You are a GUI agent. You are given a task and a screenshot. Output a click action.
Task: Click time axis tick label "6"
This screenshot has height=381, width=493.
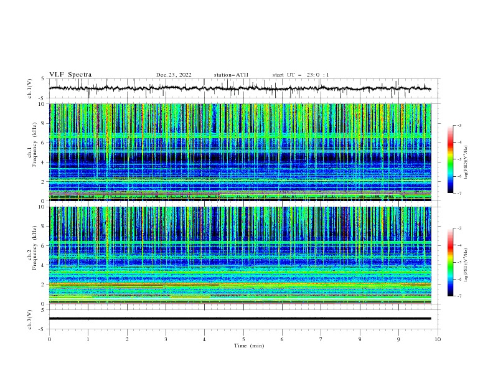click(x=282, y=339)
